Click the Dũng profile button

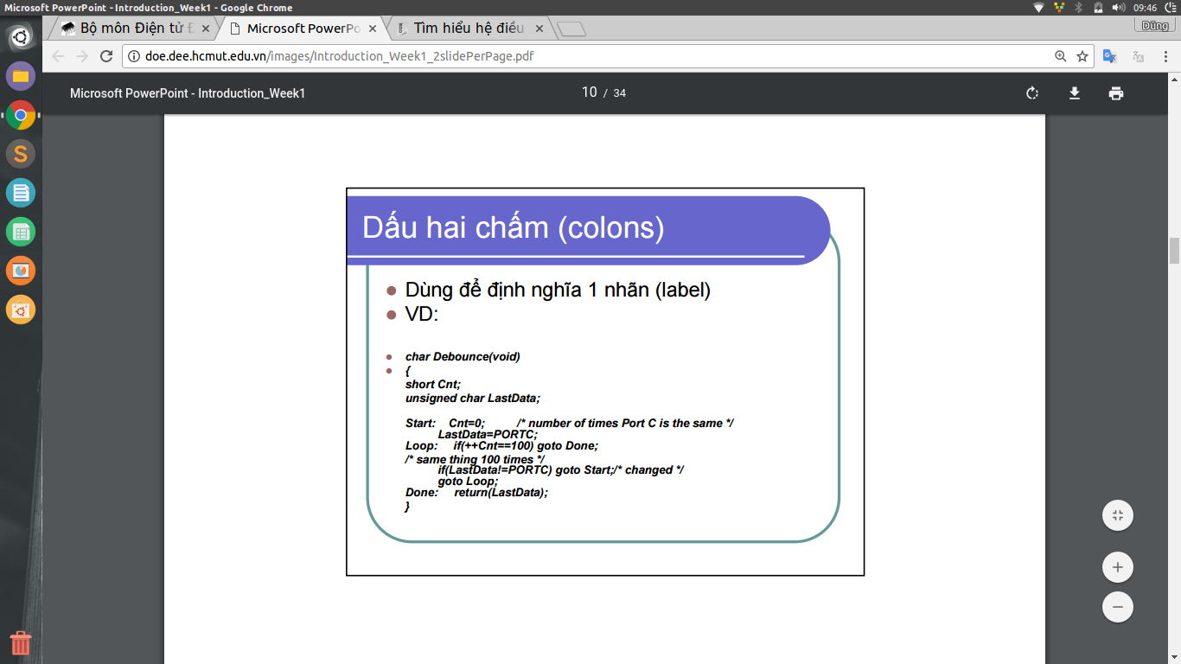[x=1154, y=26]
